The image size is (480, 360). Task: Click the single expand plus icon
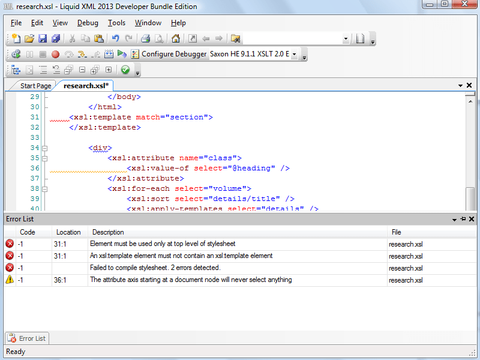[109, 70]
